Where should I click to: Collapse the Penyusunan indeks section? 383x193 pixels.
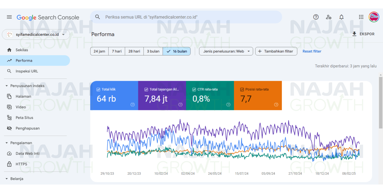pos(25,86)
